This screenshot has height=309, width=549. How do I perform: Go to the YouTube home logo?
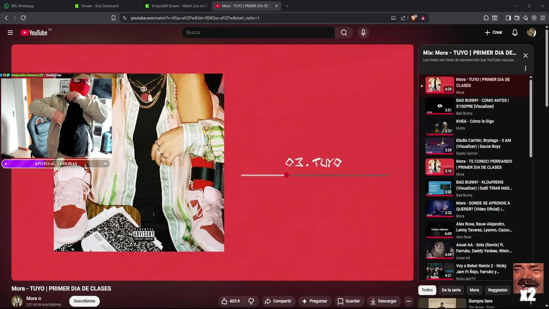coord(34,33)
